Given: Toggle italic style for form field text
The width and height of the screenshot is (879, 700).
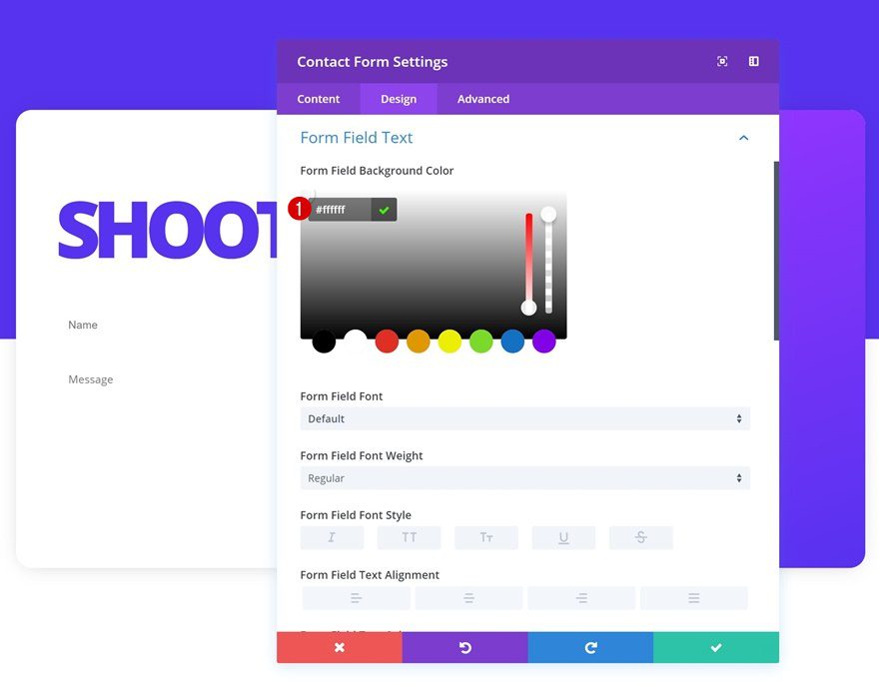Looking at the screenshot, I should pyautogui.click(x=332, y=537).
